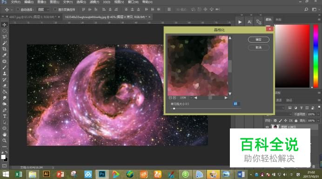Toggle Quick Mask mode below color swatches
This screenshot has width=322, height=179.
point(4,166)
